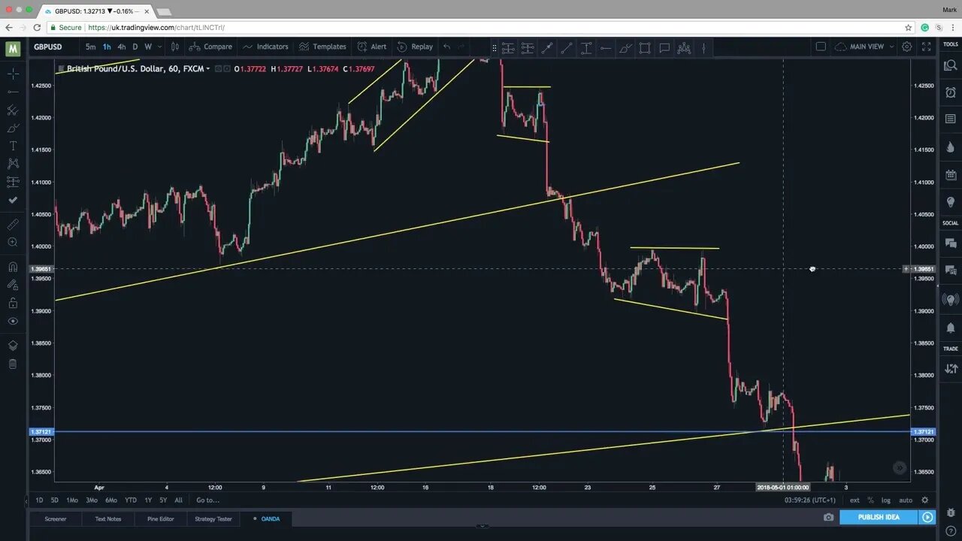This screenshot has width=962, height=541.
Task: Create a new Alert
Action: [x=372, y=47]
